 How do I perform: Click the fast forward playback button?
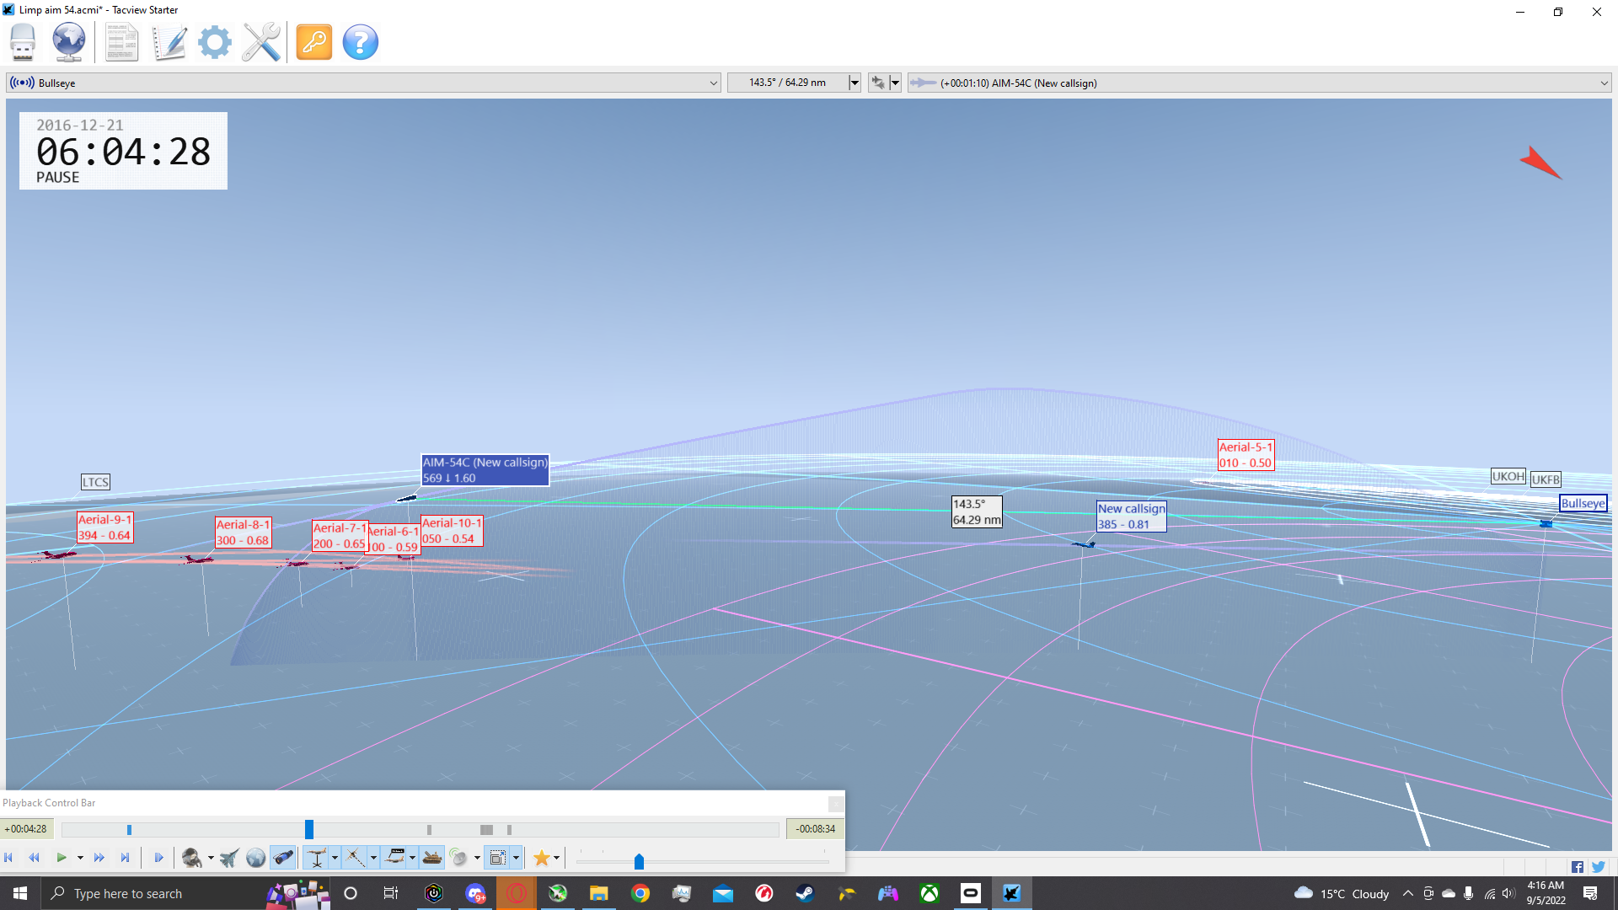[99, 858]
